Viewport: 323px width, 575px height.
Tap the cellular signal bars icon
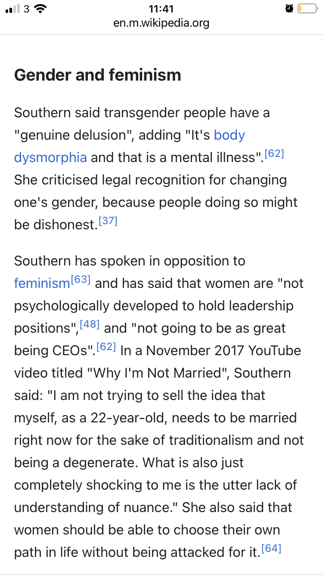click(12, 9)
